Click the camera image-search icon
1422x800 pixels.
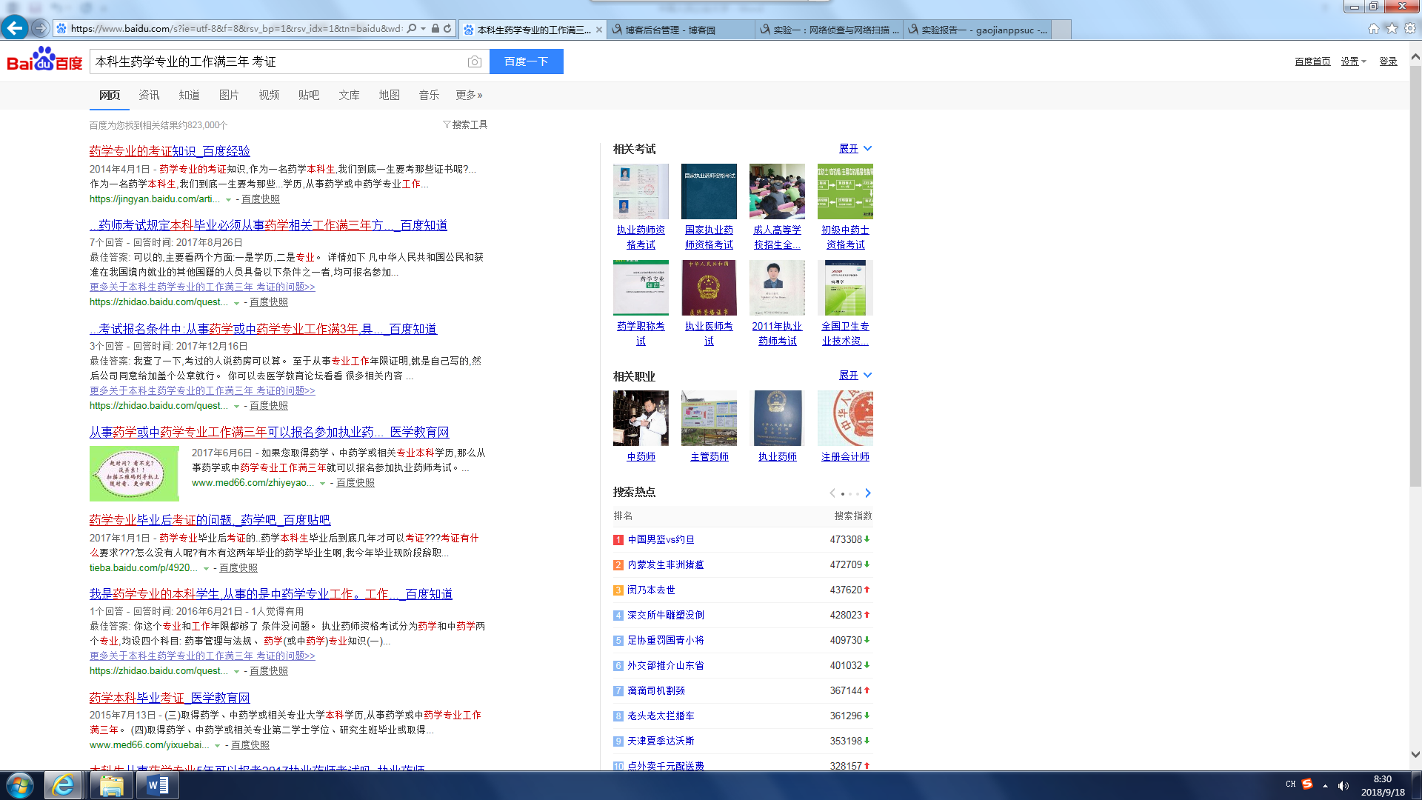pos(475,61)
